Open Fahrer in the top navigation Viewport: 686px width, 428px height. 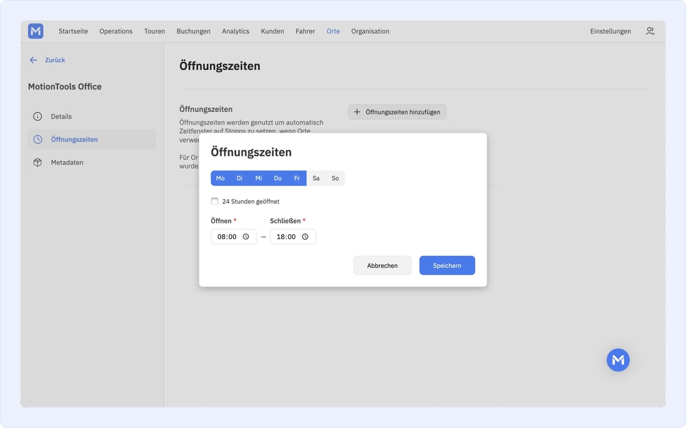pos(305,31)
